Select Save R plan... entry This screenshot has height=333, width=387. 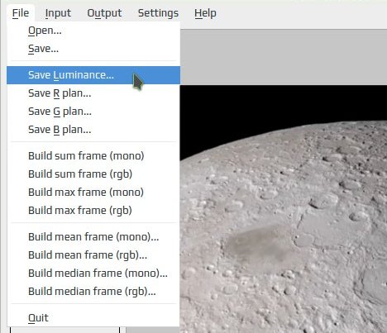tap(93, 93)
